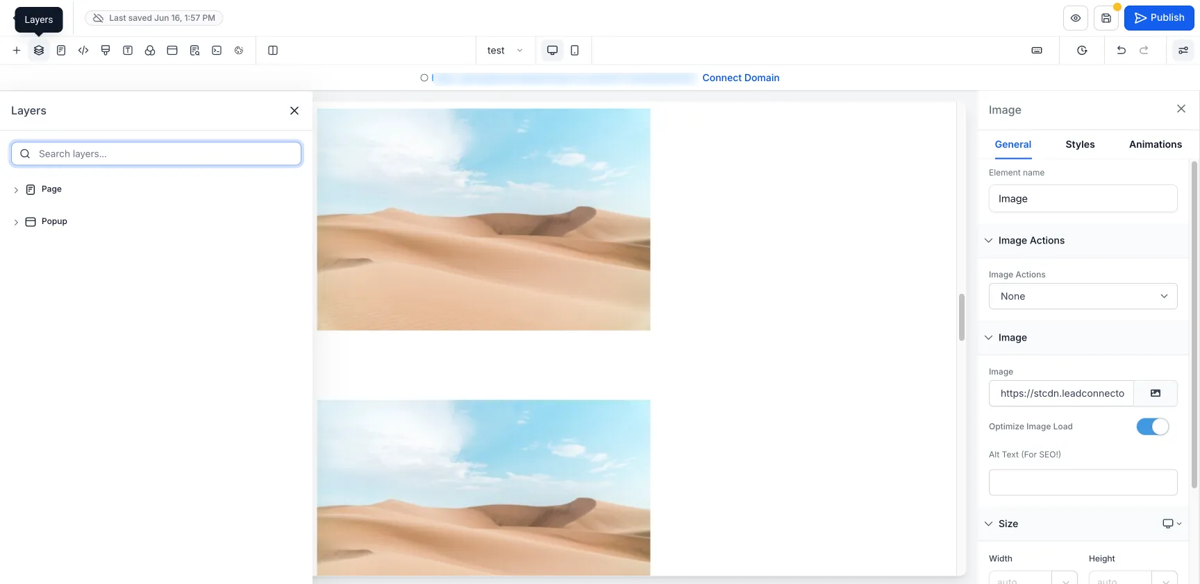Viewport: 1200px width, 584px height.
Task: Open the pages document icon in toolbar
Action: [x=61, y=51]
